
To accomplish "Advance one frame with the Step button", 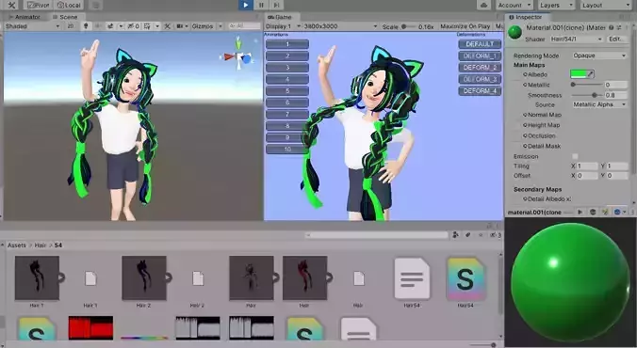I will (276, 5).
